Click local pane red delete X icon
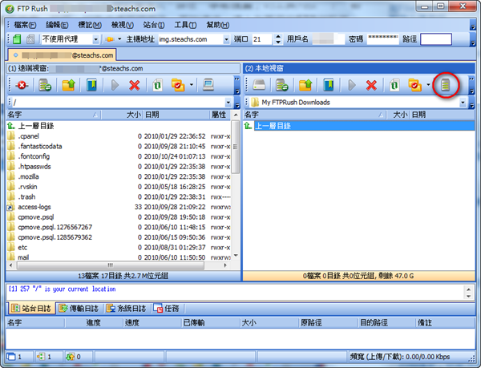This screenshot has height=368, width=481. click(371, 85)
